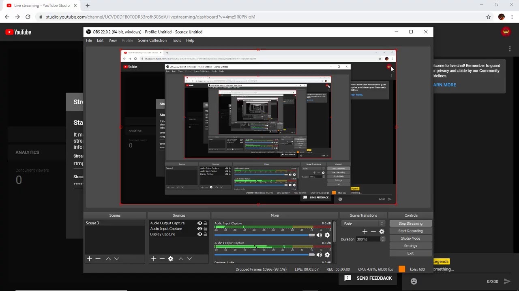This screenshot has width=519, height=291.
Task: Mute Audio Input Capture speaker icon
Action: [319, 235]
